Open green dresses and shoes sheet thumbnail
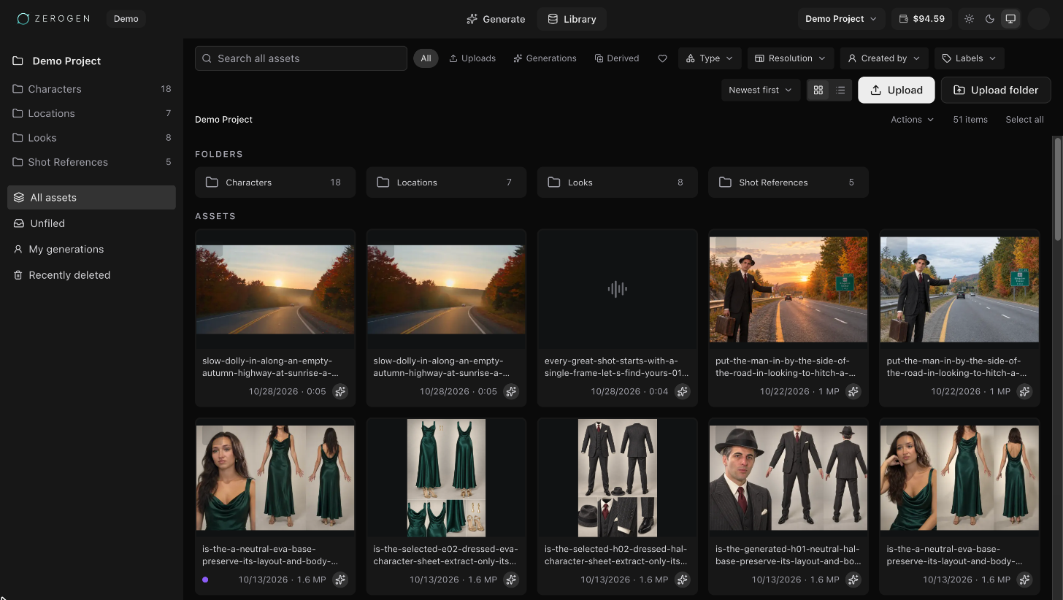The height and width of the screenshot is (600, 1063). pyautogui.click(x=446, y=477)
